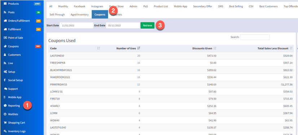Click the Setup gears icon
The image size is (298, 135).
pyautogui.click(x=5, y=72)
